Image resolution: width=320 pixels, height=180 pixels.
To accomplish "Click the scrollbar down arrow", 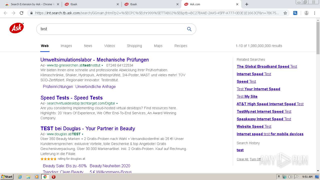I will click(x=318, y=171).
